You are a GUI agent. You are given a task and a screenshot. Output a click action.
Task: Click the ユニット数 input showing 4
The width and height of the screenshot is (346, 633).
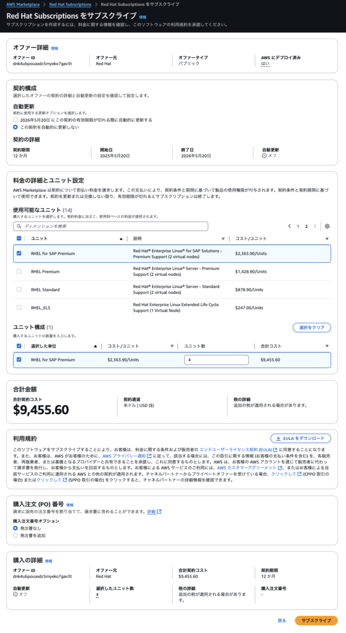216,360
